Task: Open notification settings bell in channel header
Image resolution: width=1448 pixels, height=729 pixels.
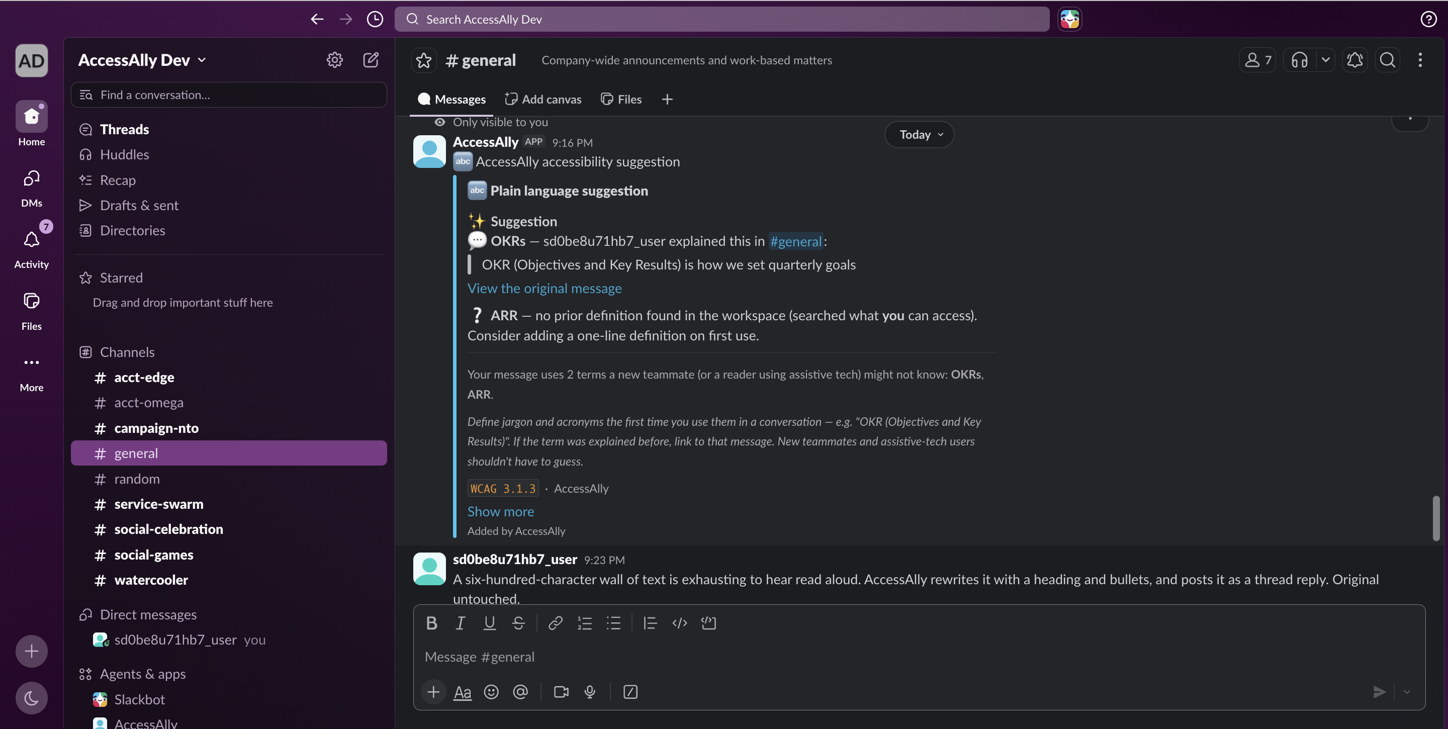Action: point(1354,60)
